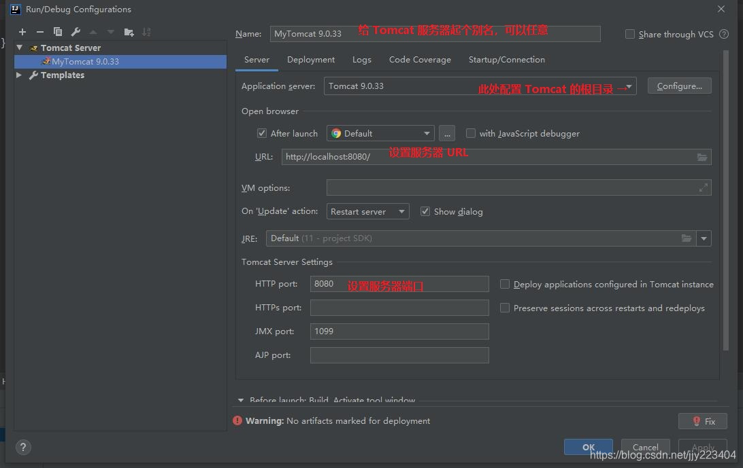Click the browser ellipsis button
This screenshot has width=743, height=468.
coord(447,133)
